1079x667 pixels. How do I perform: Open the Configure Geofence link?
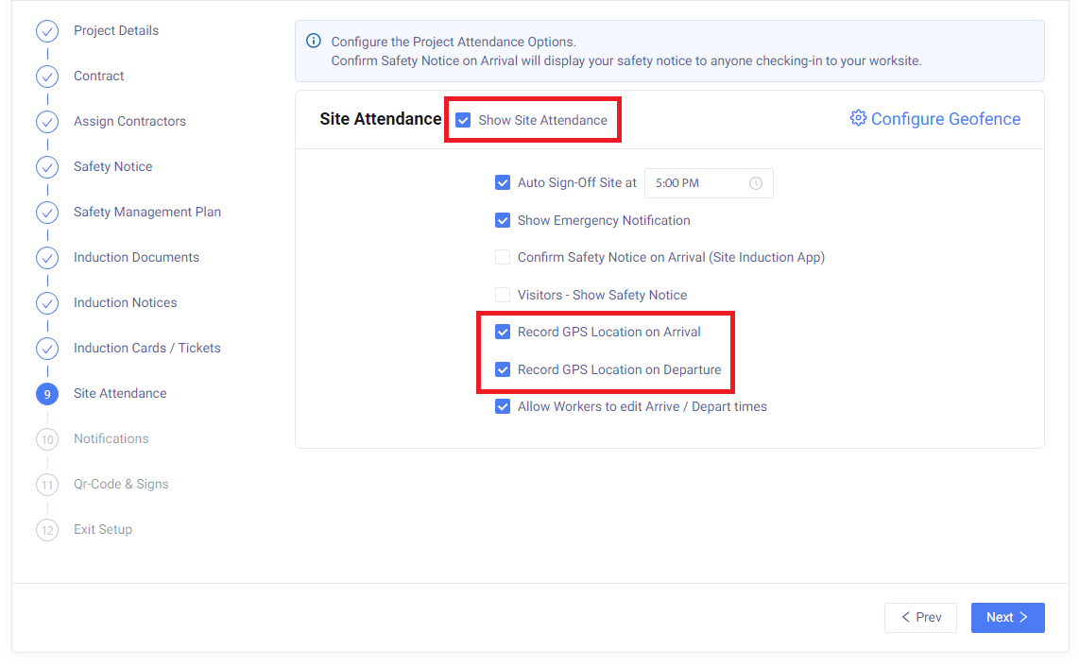[945, 119]
